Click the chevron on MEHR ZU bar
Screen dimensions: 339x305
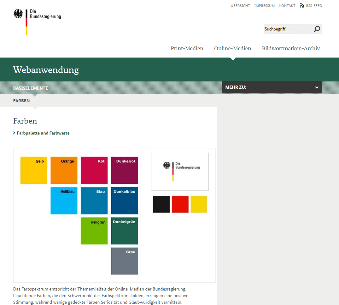tap(317, 87)
